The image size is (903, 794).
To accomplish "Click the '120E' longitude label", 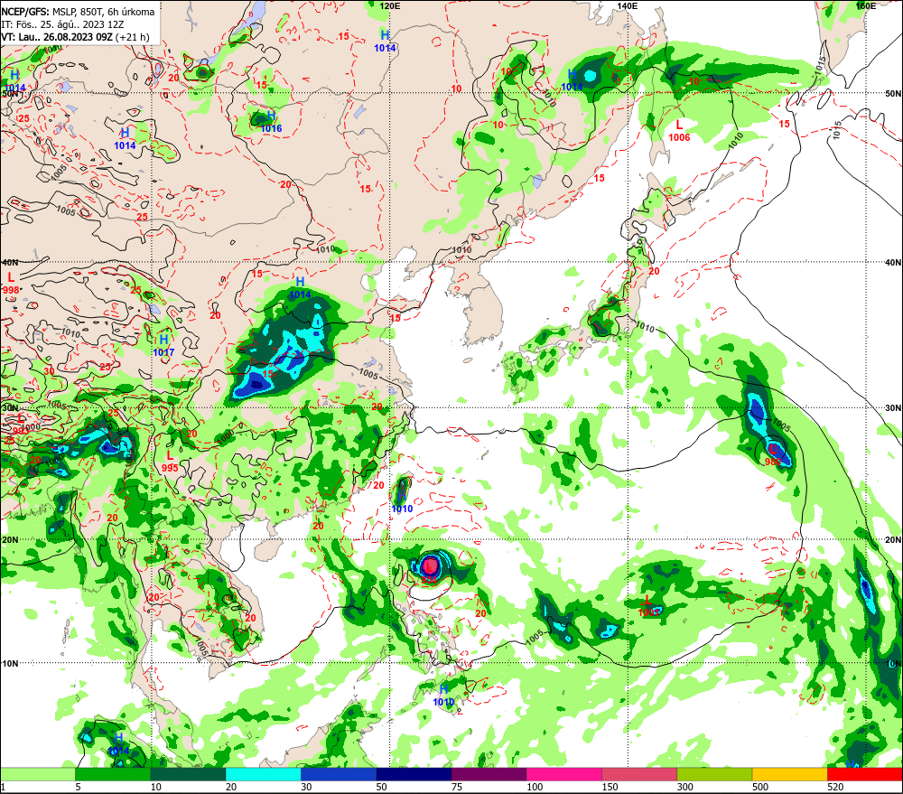I will coord(390,5).
